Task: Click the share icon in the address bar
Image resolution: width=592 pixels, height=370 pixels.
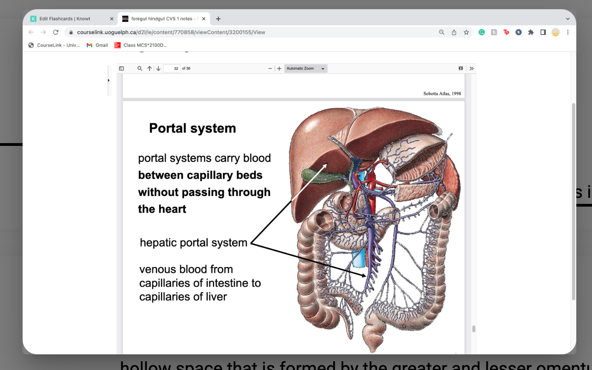Action: coord(454,32)
